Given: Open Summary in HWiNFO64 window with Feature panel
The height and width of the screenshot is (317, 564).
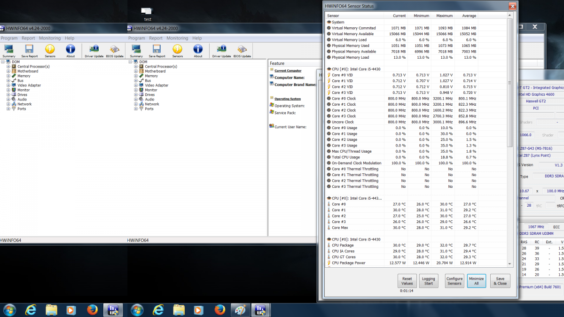Looking at the screenshot, I should (136, 51).
